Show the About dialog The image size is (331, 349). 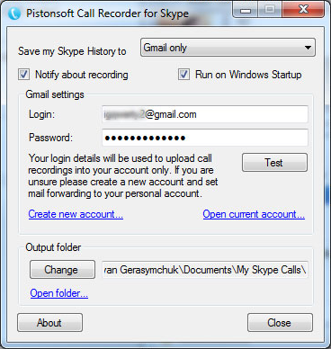(x=49, y=323)
